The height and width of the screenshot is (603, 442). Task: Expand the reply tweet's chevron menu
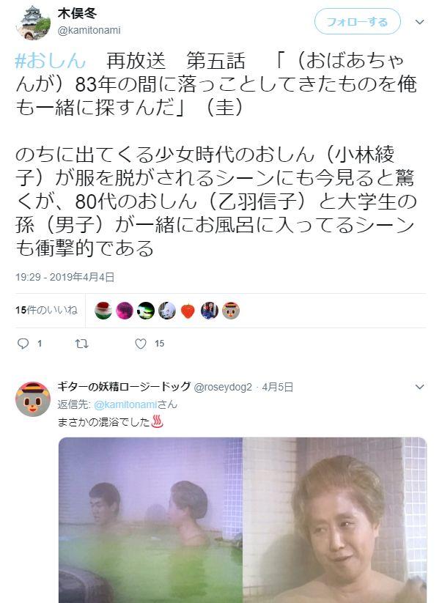(x=420, y=386)
